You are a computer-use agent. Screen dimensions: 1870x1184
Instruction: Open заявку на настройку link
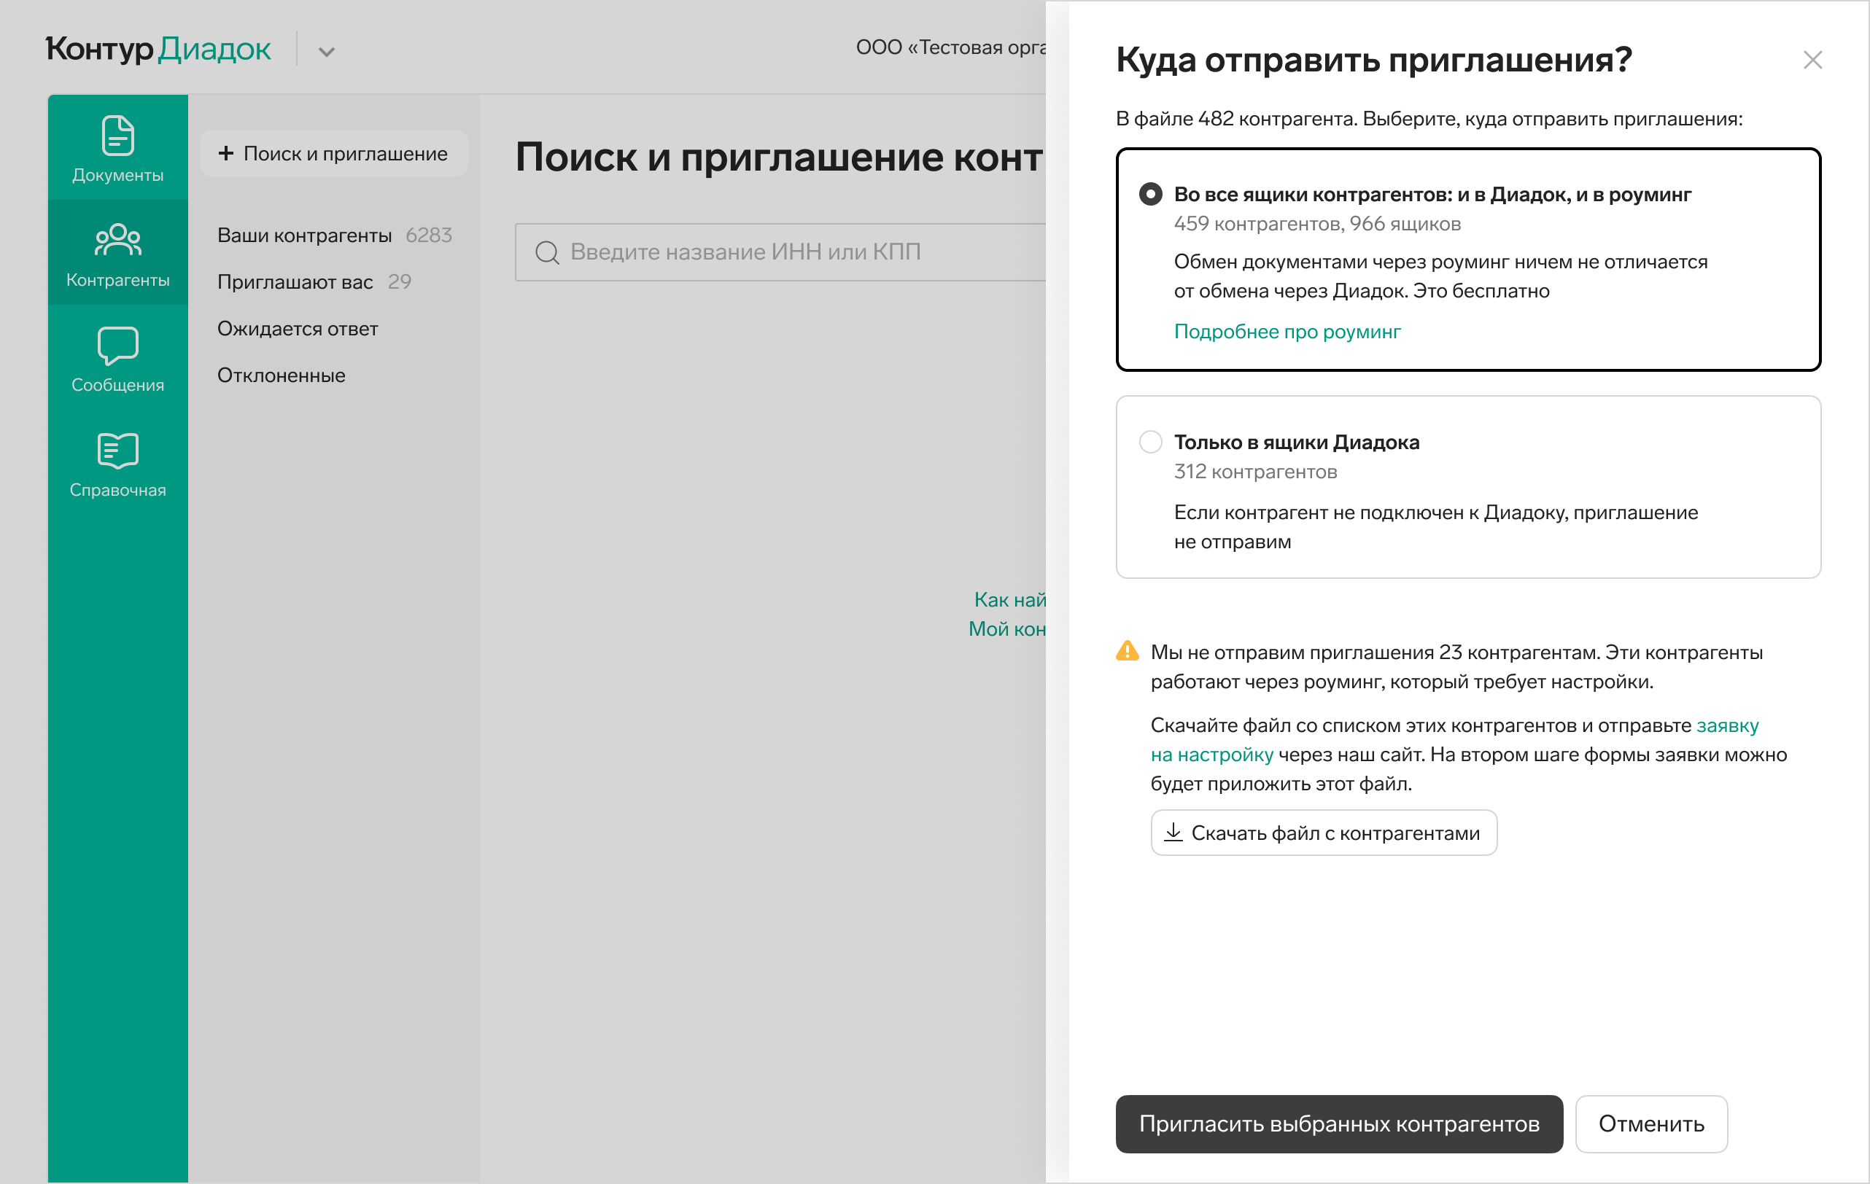tap(1211, 754)
